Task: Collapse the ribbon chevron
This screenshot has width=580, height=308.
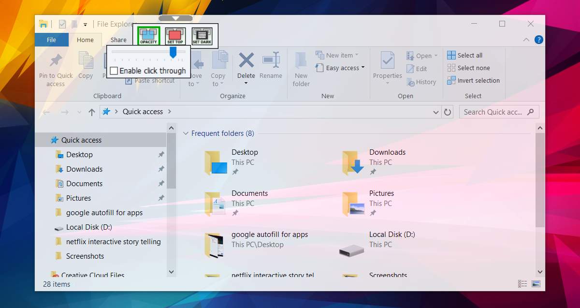Action: (x=526, y=40)
